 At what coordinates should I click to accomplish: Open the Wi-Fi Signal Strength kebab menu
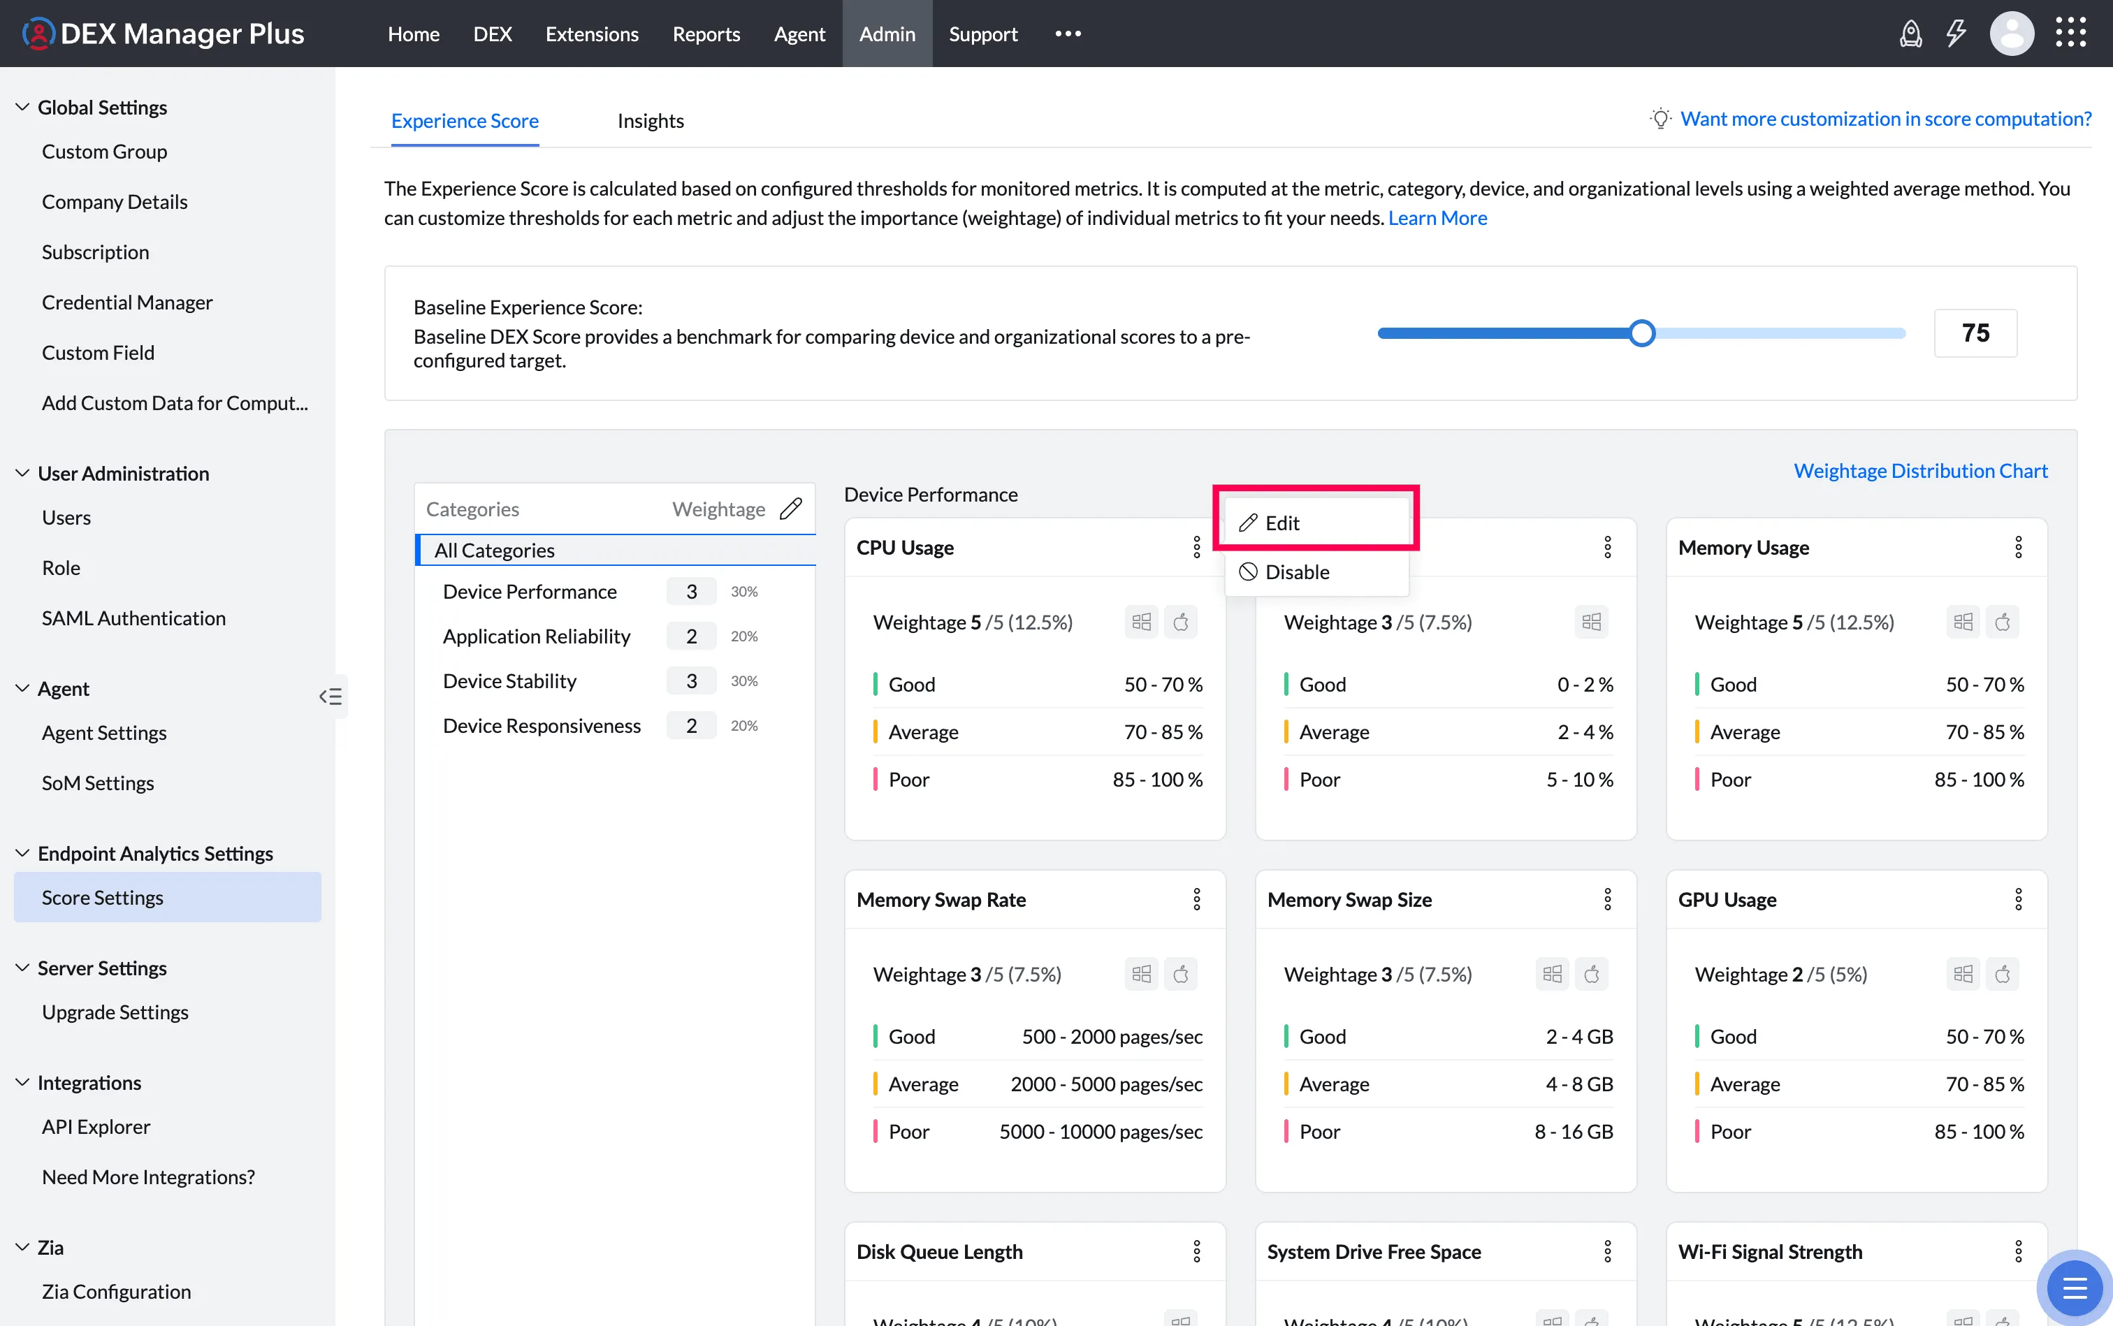(x=2018, y=1251)
